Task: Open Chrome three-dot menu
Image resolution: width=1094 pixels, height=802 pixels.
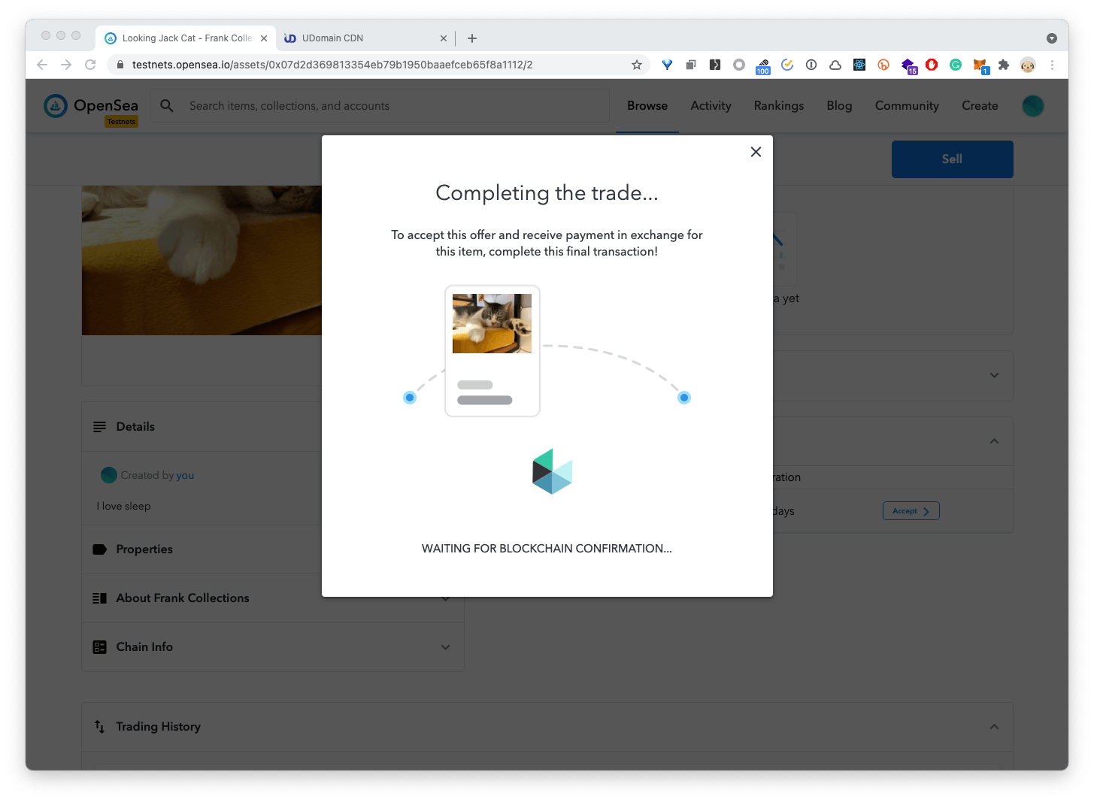Action: (x=1052, y=65)
